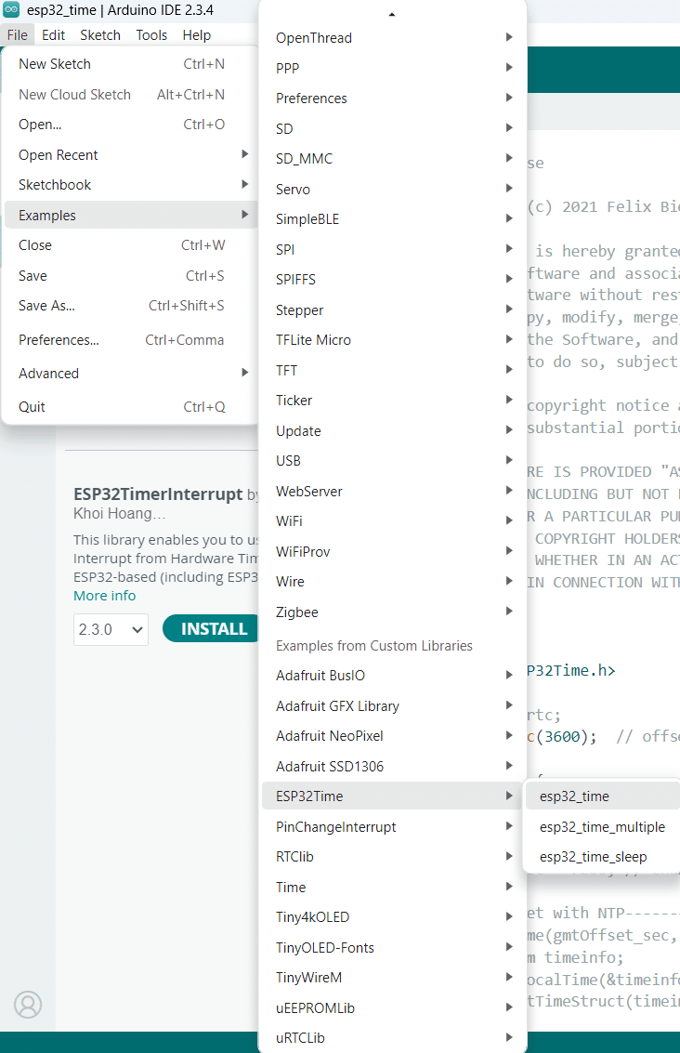Expand PPP examples
The height and width of the screenshot is (1053, 680).
click(392, 67)
